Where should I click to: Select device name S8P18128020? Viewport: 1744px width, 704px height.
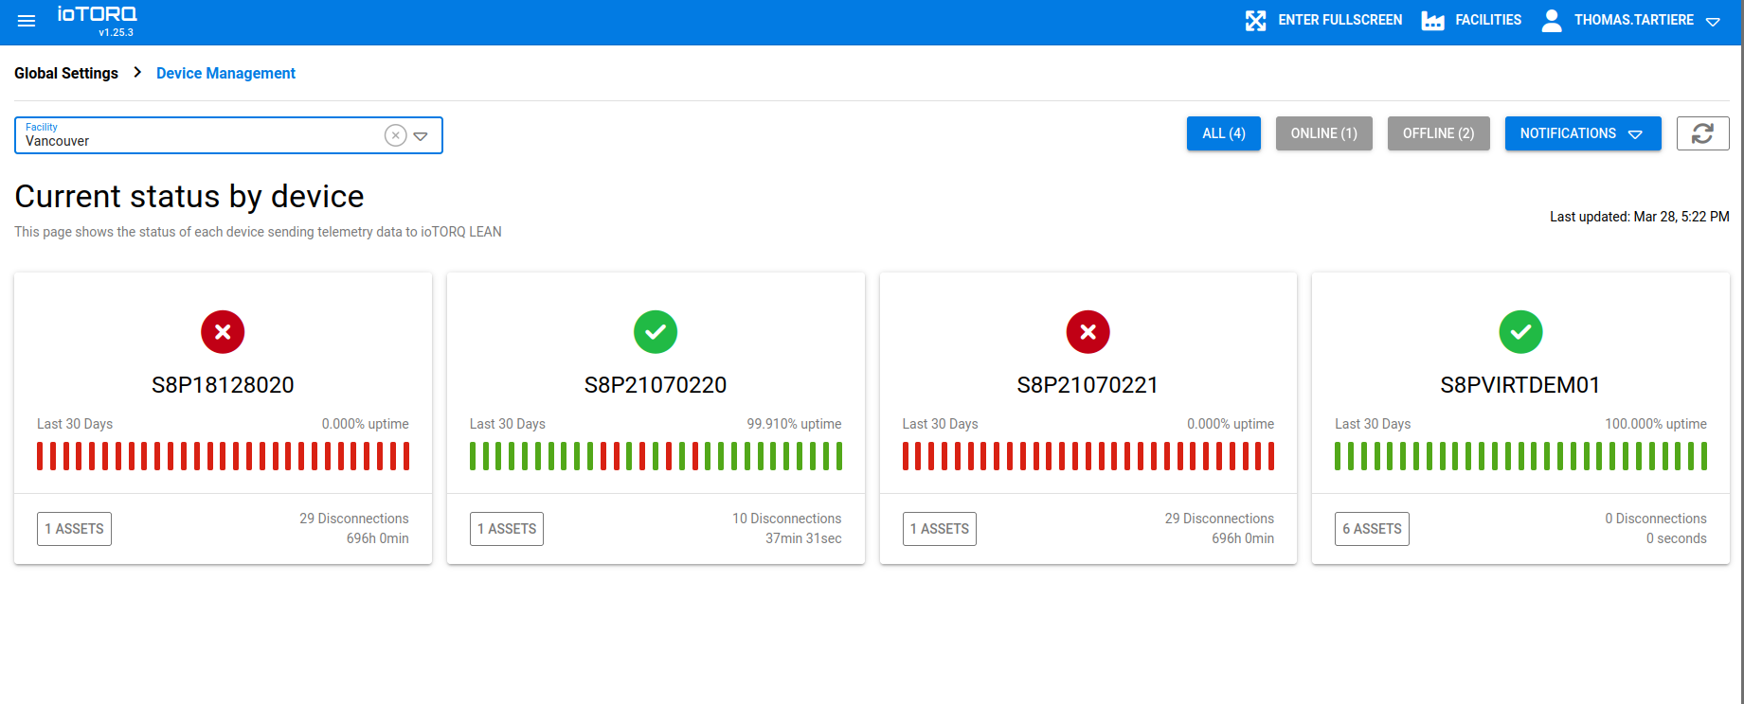point(223,385)
